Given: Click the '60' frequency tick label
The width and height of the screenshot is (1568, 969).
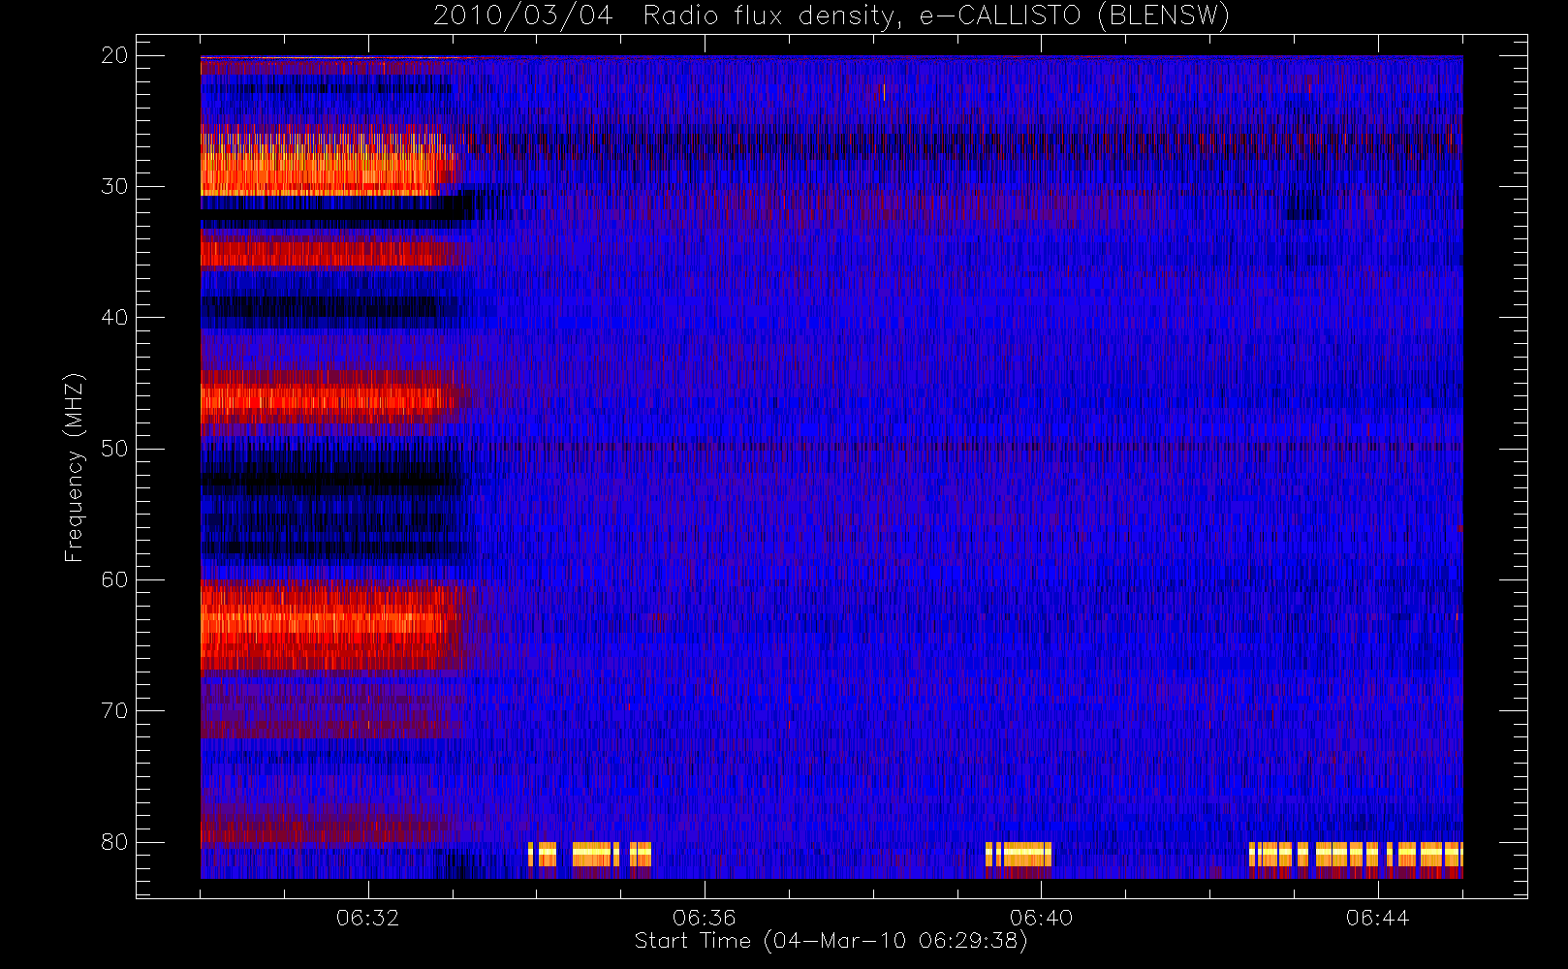Looking at the screenshot, I should pyautogui.click(x=114, y=579).
